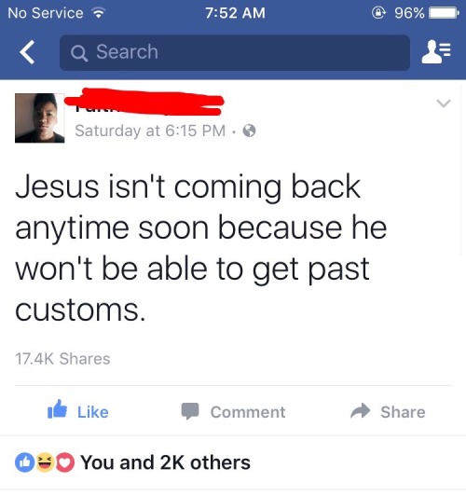Focus the Search input field
466x496 pixels.
pos(235,52)
